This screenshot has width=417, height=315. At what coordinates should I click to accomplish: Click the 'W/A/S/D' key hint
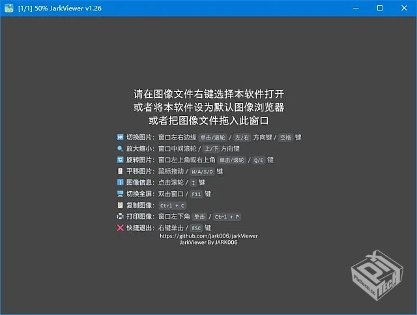click(203, 172)
